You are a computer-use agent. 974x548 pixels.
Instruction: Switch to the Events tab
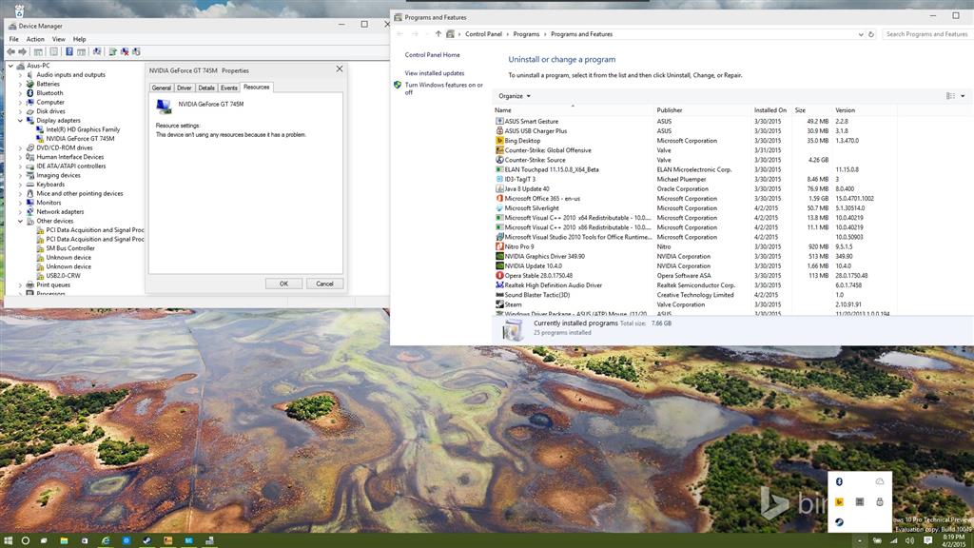point(229,88)
